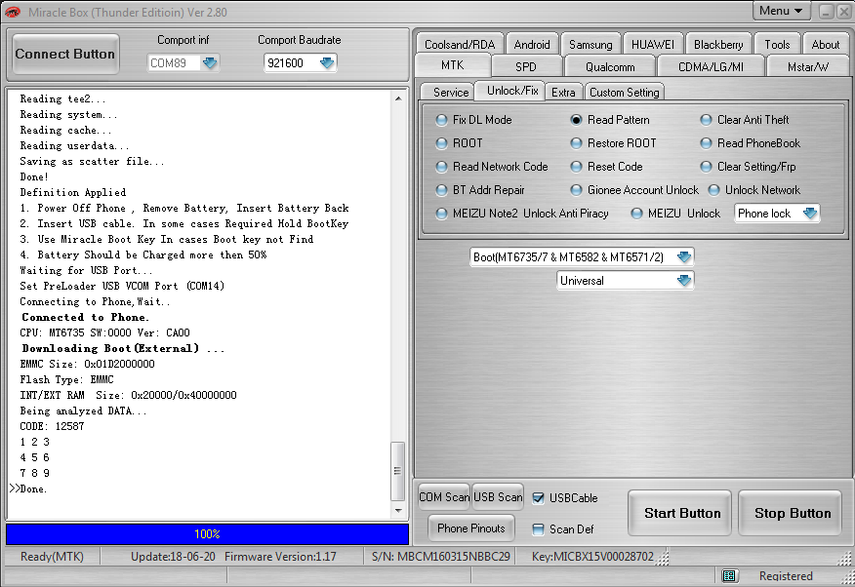
Task: Select Gionee Account Unlock option
Action: click(x=576, y=190)
